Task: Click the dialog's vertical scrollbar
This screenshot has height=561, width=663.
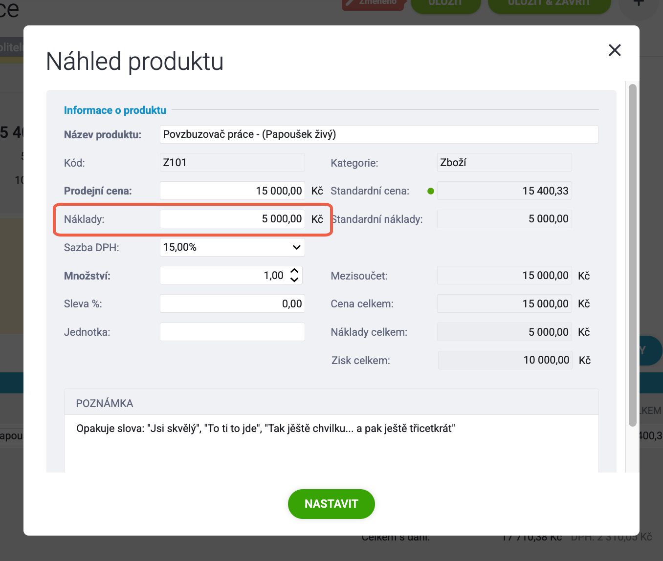Action: tap(633, 255)
